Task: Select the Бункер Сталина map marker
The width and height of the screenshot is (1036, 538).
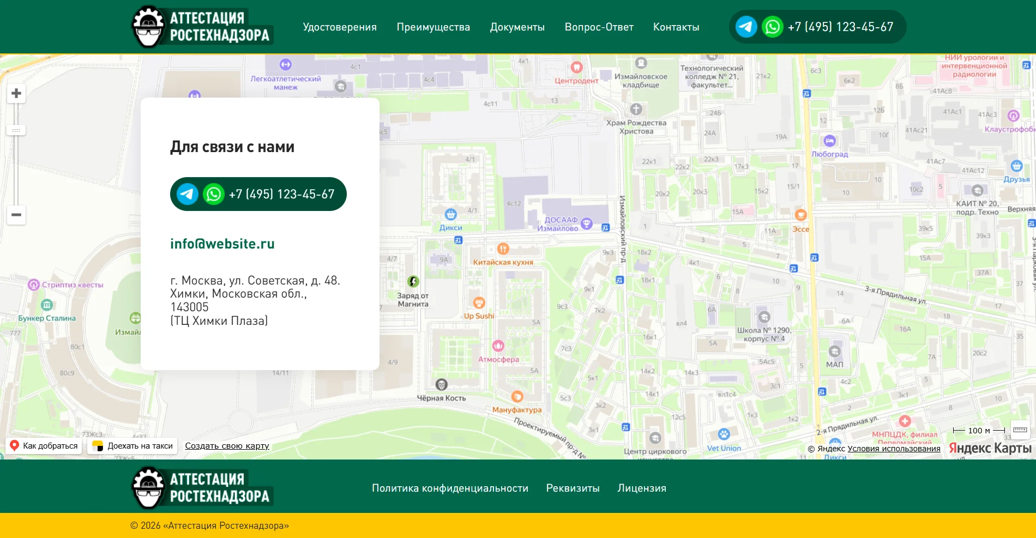Action: point(47,305)
